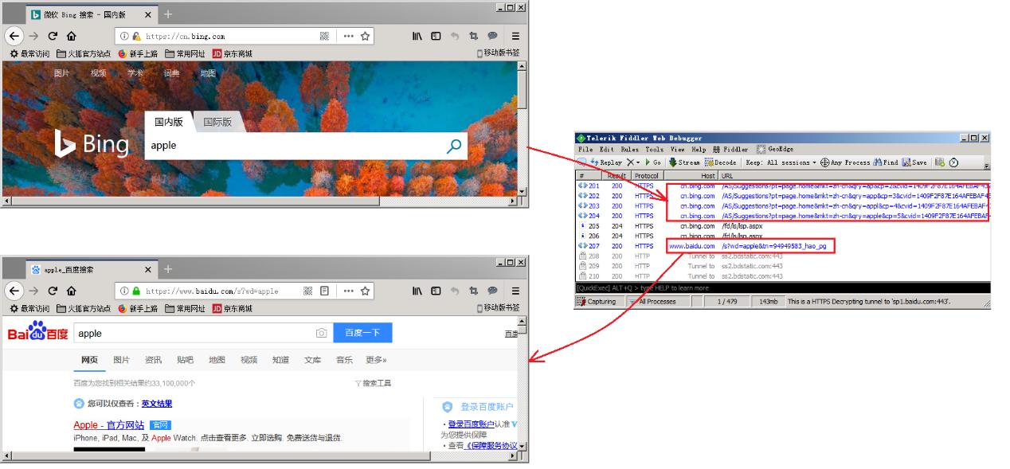Toggle Decode in Fiddler toolbar
This screenshot has height=469, width=1010.
point(720,162)
